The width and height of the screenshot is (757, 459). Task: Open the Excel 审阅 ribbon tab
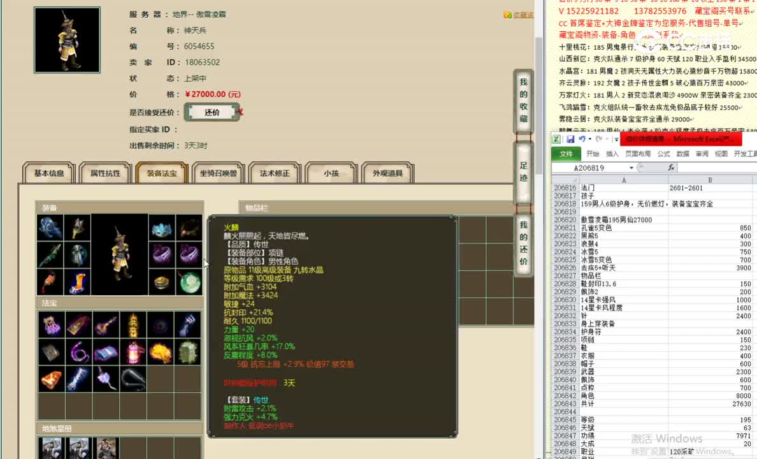point(702,154)
